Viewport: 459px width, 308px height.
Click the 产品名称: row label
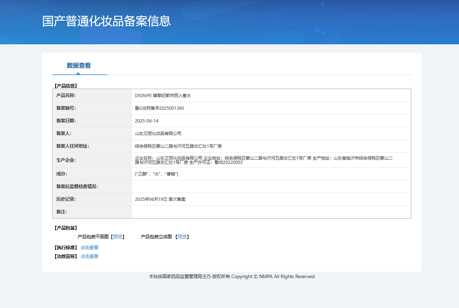tap(66, 96)
